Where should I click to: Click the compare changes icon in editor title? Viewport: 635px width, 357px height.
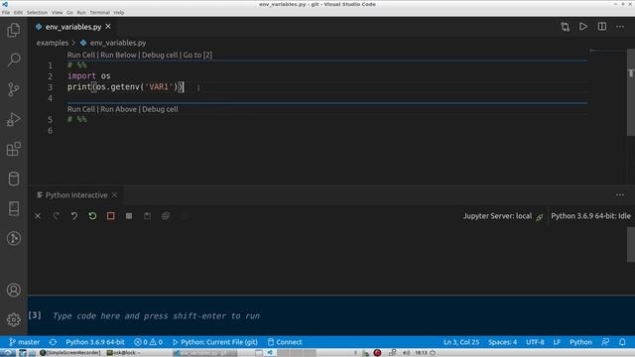(x=565, y=27)
